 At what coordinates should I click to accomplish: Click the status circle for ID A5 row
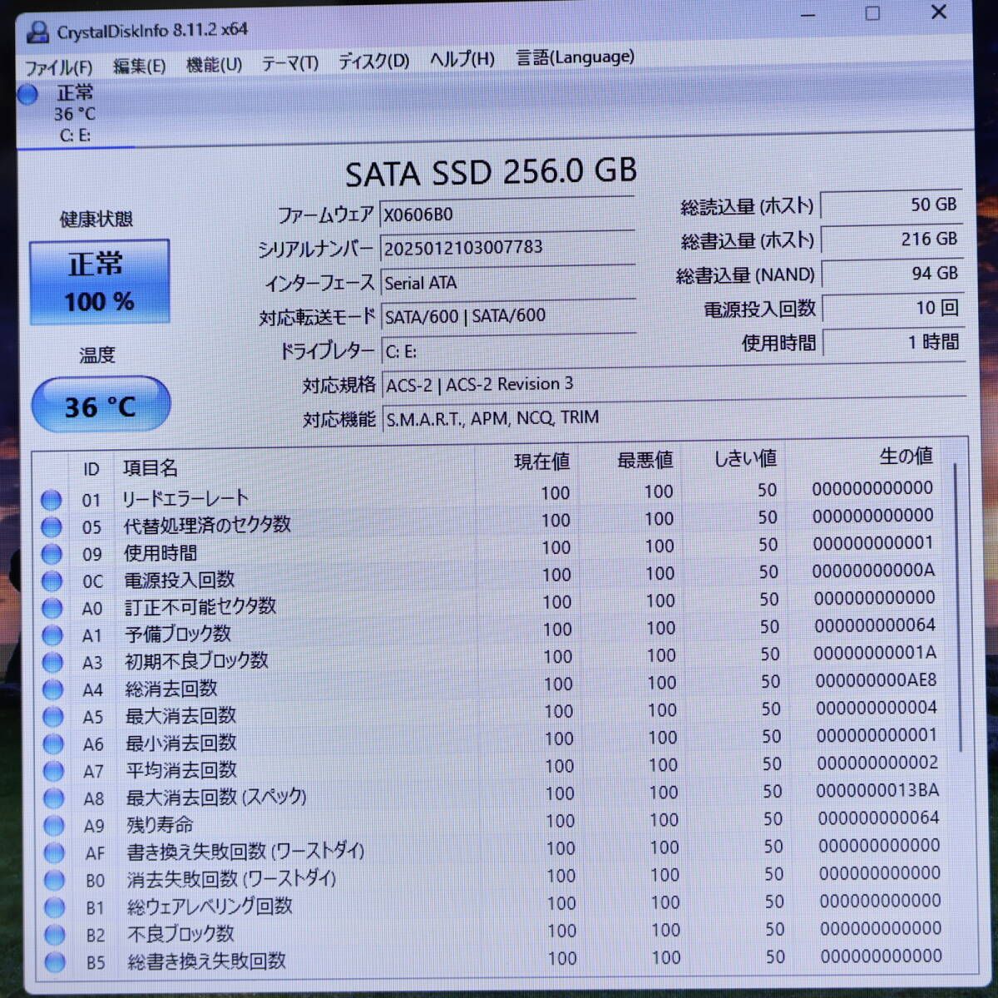(53, 717)
